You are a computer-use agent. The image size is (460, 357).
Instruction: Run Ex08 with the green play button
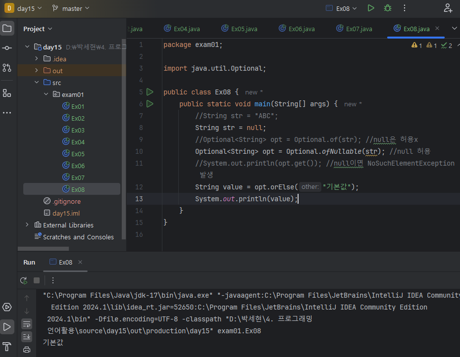(371, 8)
